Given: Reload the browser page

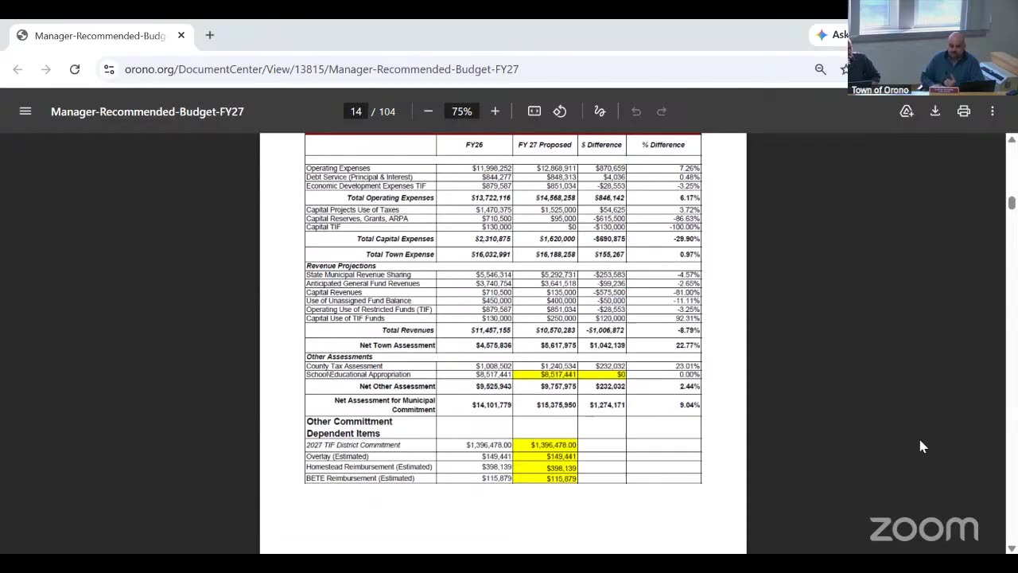Looking at the screenshot, I should (x=75, y=69).
